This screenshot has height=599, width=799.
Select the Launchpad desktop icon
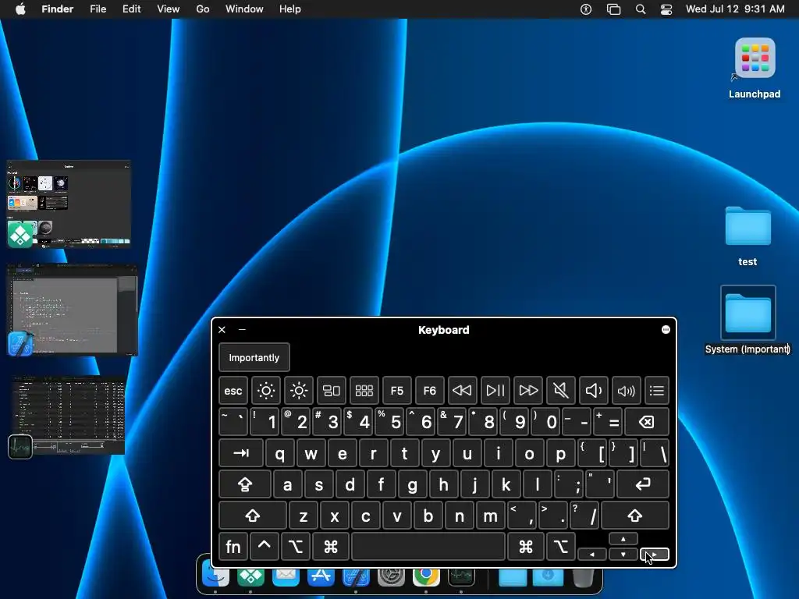(755, 58)
